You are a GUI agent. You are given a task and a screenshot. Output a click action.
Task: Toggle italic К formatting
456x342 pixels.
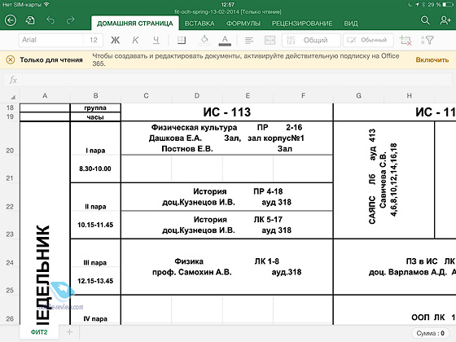point(135,40)
